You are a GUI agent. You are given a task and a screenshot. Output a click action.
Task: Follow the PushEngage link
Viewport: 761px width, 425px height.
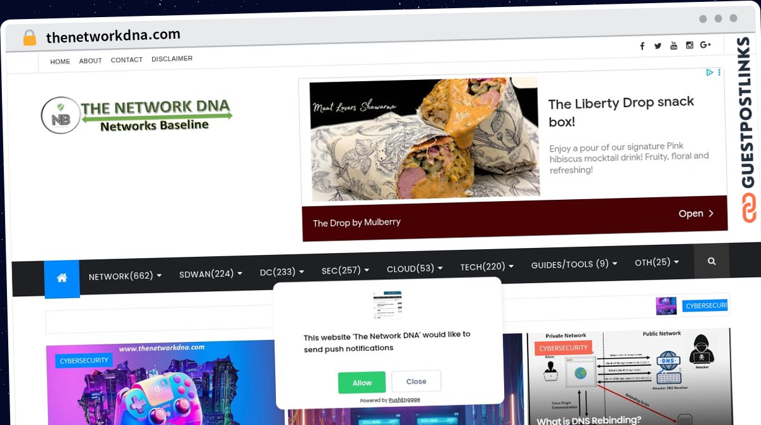coord(404,400)
